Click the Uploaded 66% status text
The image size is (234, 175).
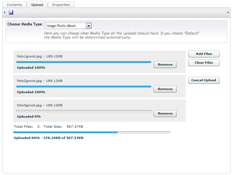coord(49,138)
